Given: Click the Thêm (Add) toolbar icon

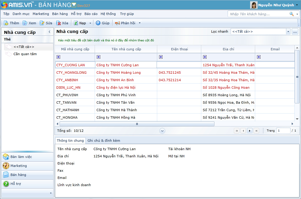Looking at the screenshot, I should click(x=6, y=23).
